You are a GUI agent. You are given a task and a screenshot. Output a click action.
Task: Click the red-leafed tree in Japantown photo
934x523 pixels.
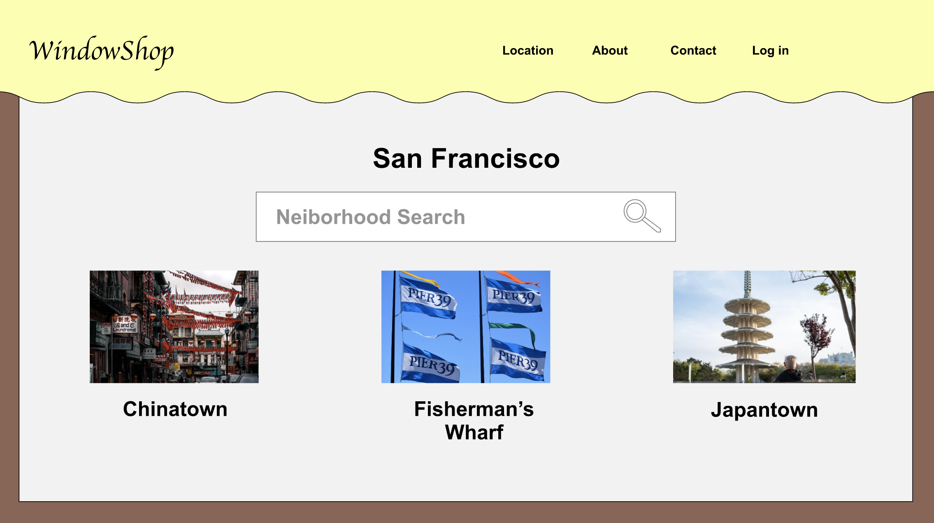[x=816, y=332]
